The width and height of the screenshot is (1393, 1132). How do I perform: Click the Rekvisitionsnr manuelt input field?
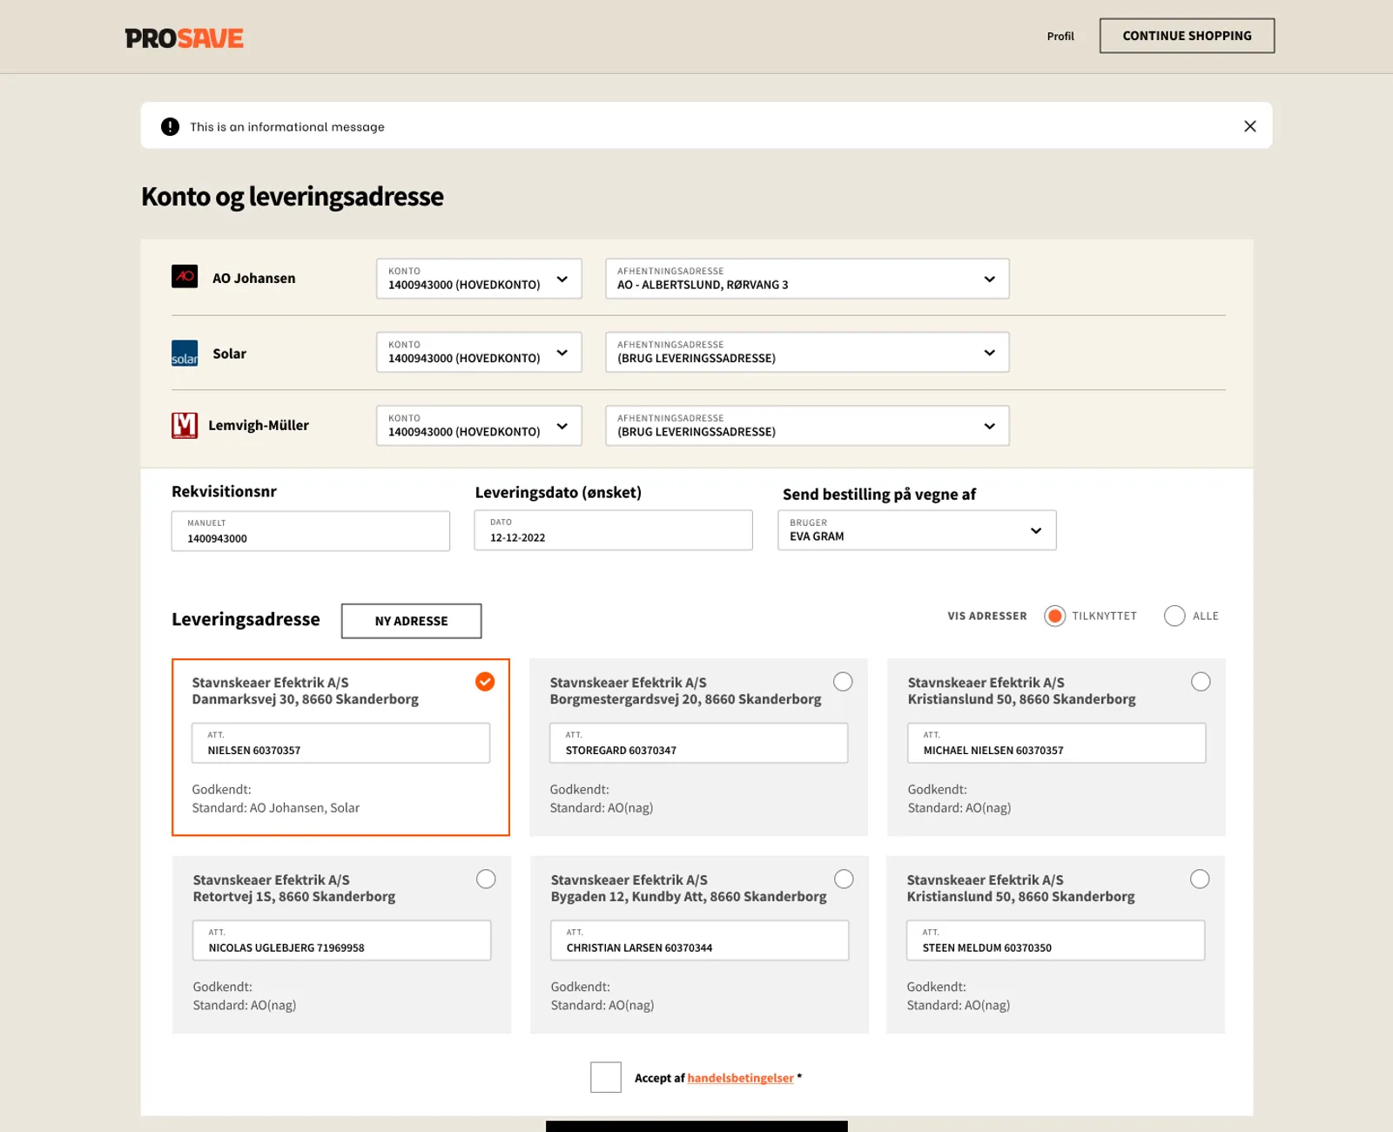(x=311, y=531)
